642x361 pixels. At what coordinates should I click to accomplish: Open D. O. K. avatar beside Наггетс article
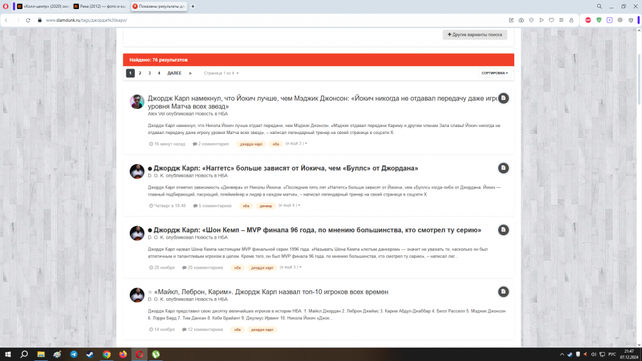[x=137, y=171]
